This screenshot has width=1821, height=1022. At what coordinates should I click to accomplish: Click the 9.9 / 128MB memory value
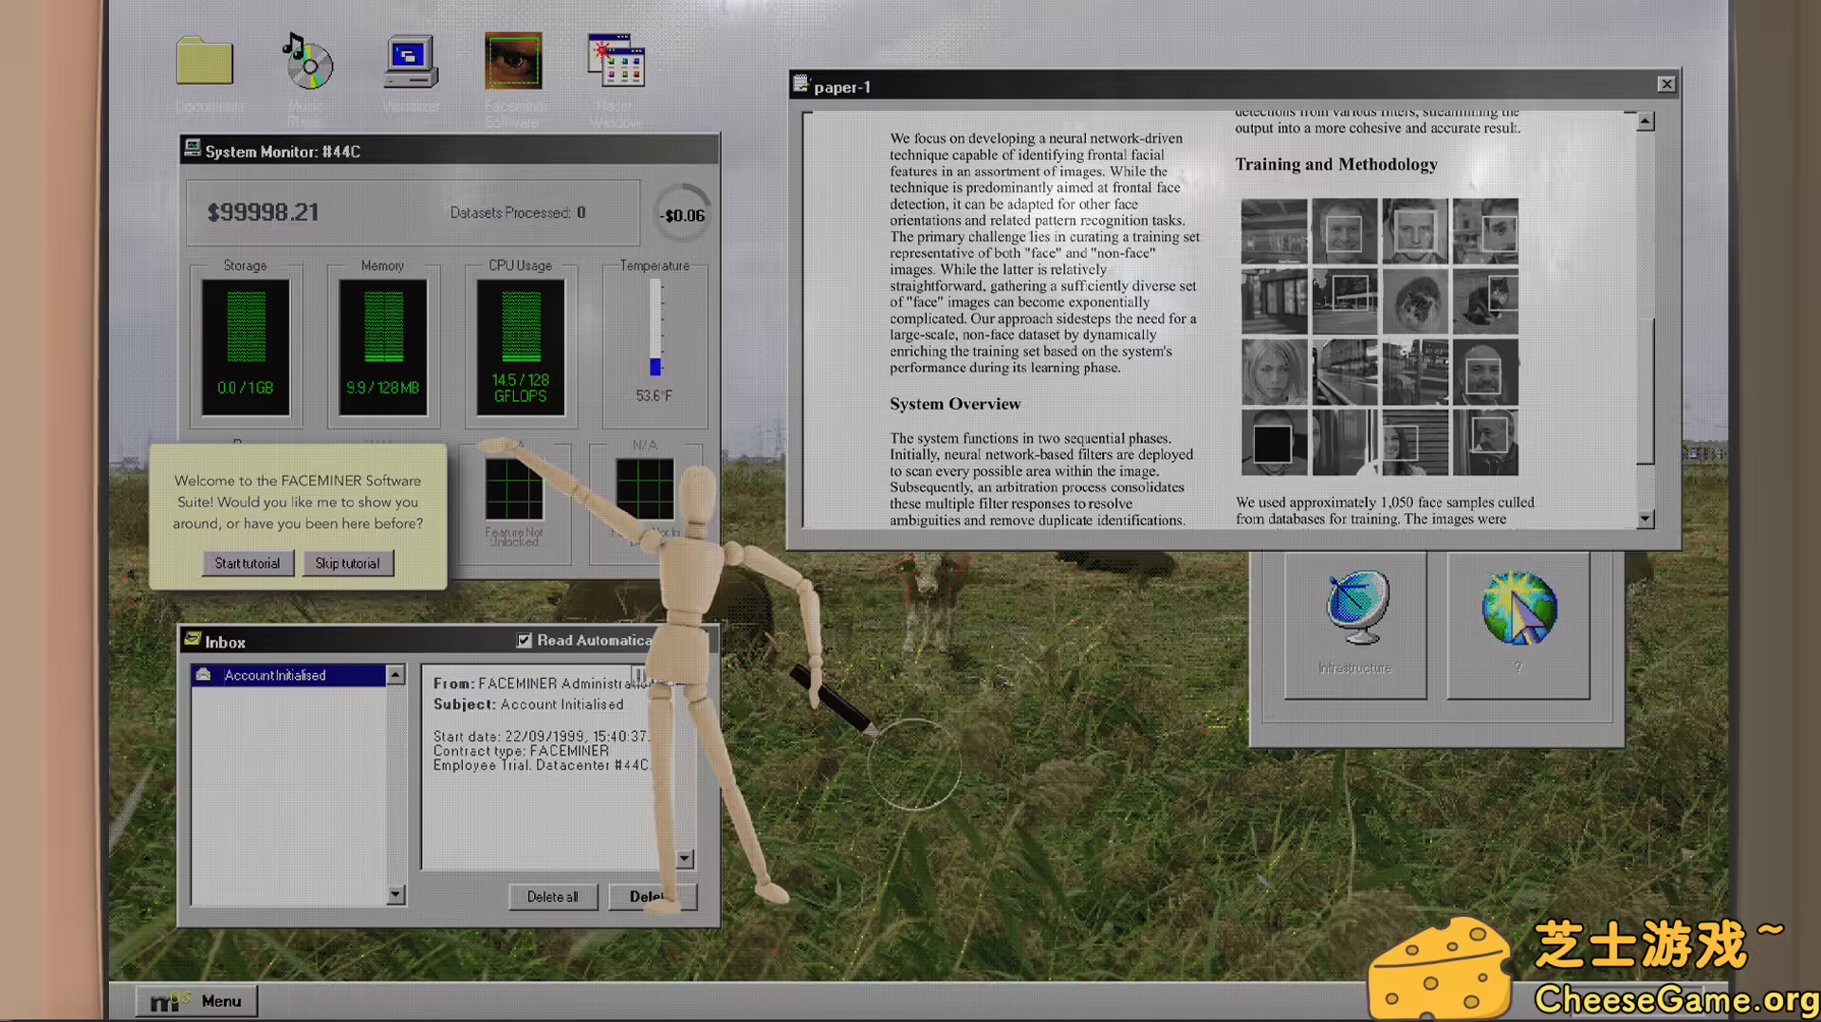(x=383, y=388)
